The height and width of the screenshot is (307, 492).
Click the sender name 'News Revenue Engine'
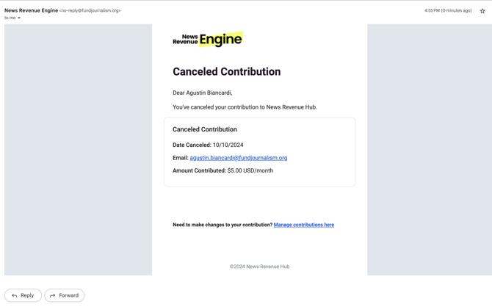click(x=31, y=10)
